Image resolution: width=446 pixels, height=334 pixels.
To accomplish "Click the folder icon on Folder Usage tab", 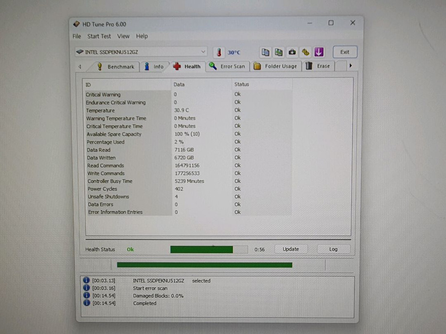I will click(x=258, y=66).
